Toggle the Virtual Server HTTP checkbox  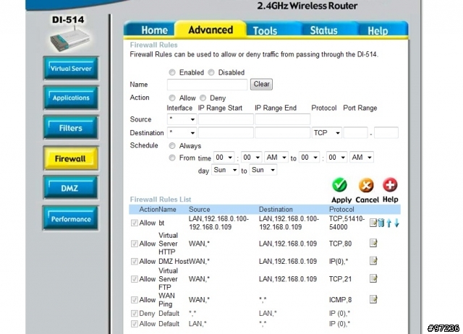(x=135, y=244)
